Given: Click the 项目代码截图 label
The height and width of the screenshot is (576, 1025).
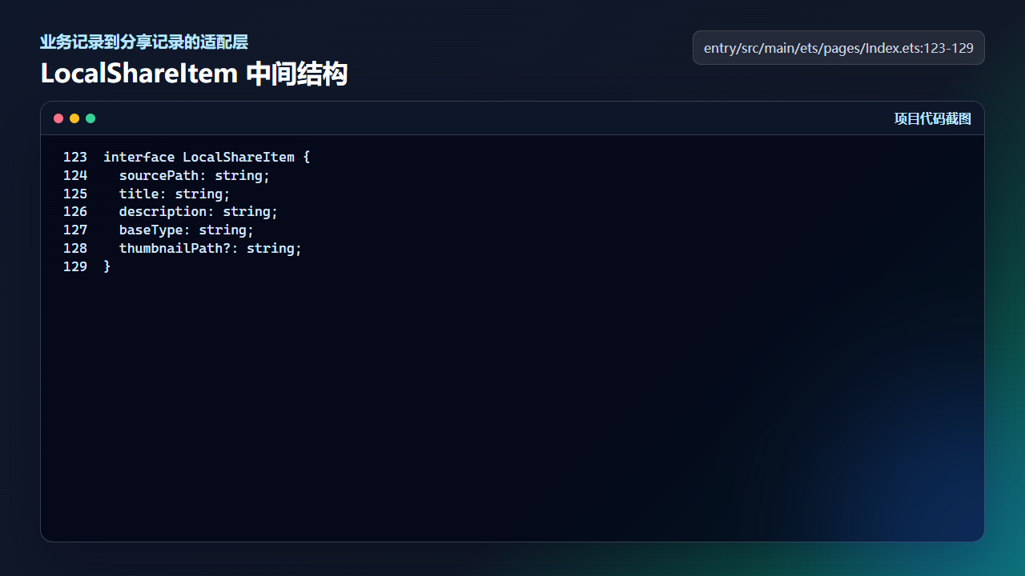Looking at the screenshot, I should (x=933, y=118).
